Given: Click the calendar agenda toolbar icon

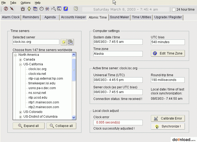Looking at the screenshot, I should pos(35,9).
